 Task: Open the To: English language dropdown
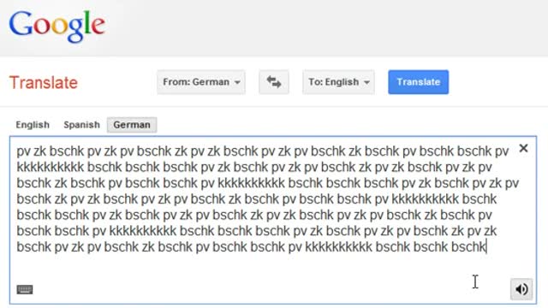[x=338, y=82]
